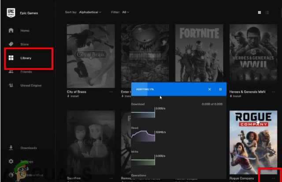
Task: Click the Verifying 17% progress bar
Action: pos(179,89)
